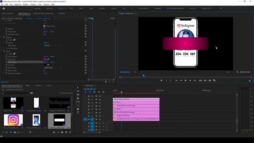Select the Hand tool

[78, 109]
